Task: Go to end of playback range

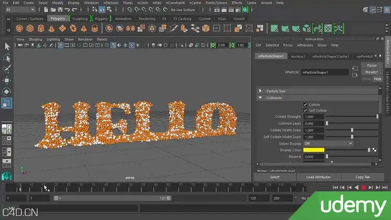Action: coord(385,188)
